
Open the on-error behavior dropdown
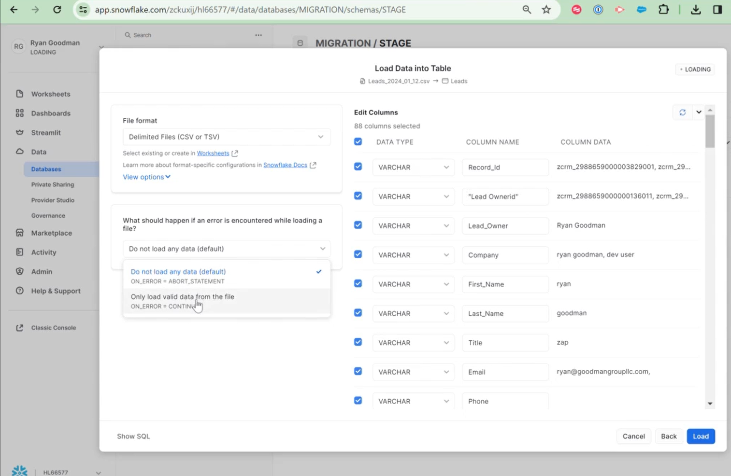226,249
